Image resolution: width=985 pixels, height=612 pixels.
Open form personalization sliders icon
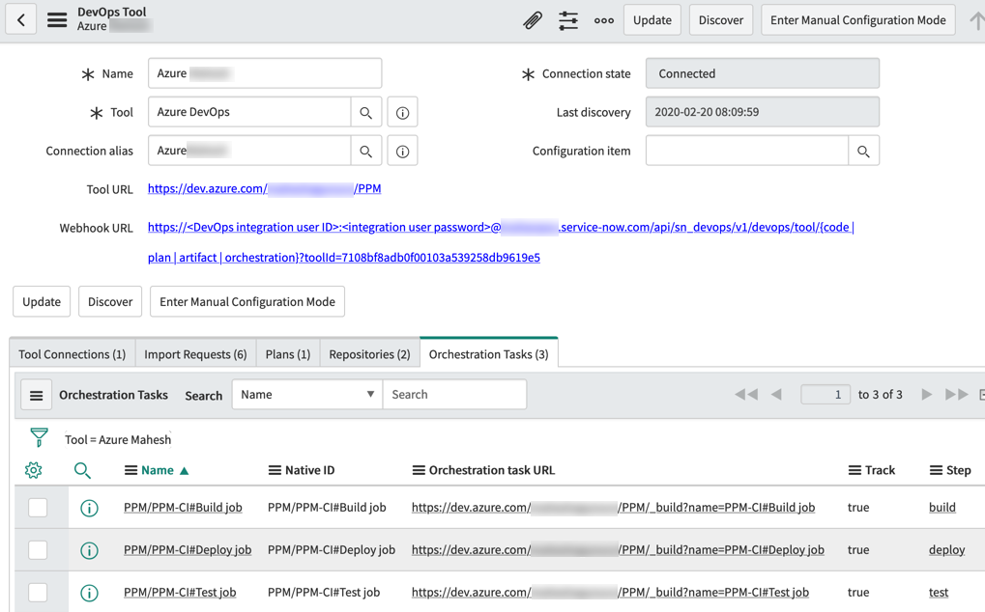coord(568,20)
